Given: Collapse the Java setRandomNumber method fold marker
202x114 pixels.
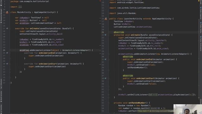Looking at the screenshot, I should (x=109, y=103).
